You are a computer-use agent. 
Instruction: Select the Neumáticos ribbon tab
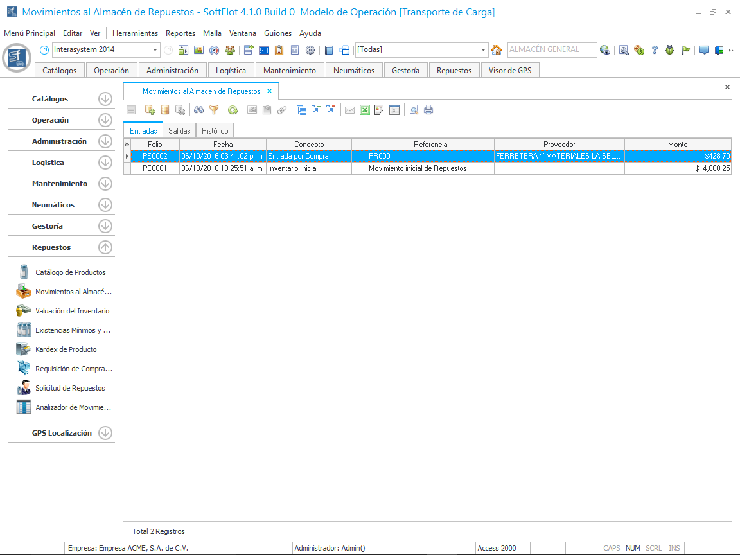click(354, 71)
